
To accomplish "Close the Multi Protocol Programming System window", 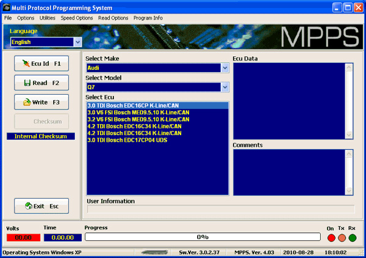I will tap(359, 8).
